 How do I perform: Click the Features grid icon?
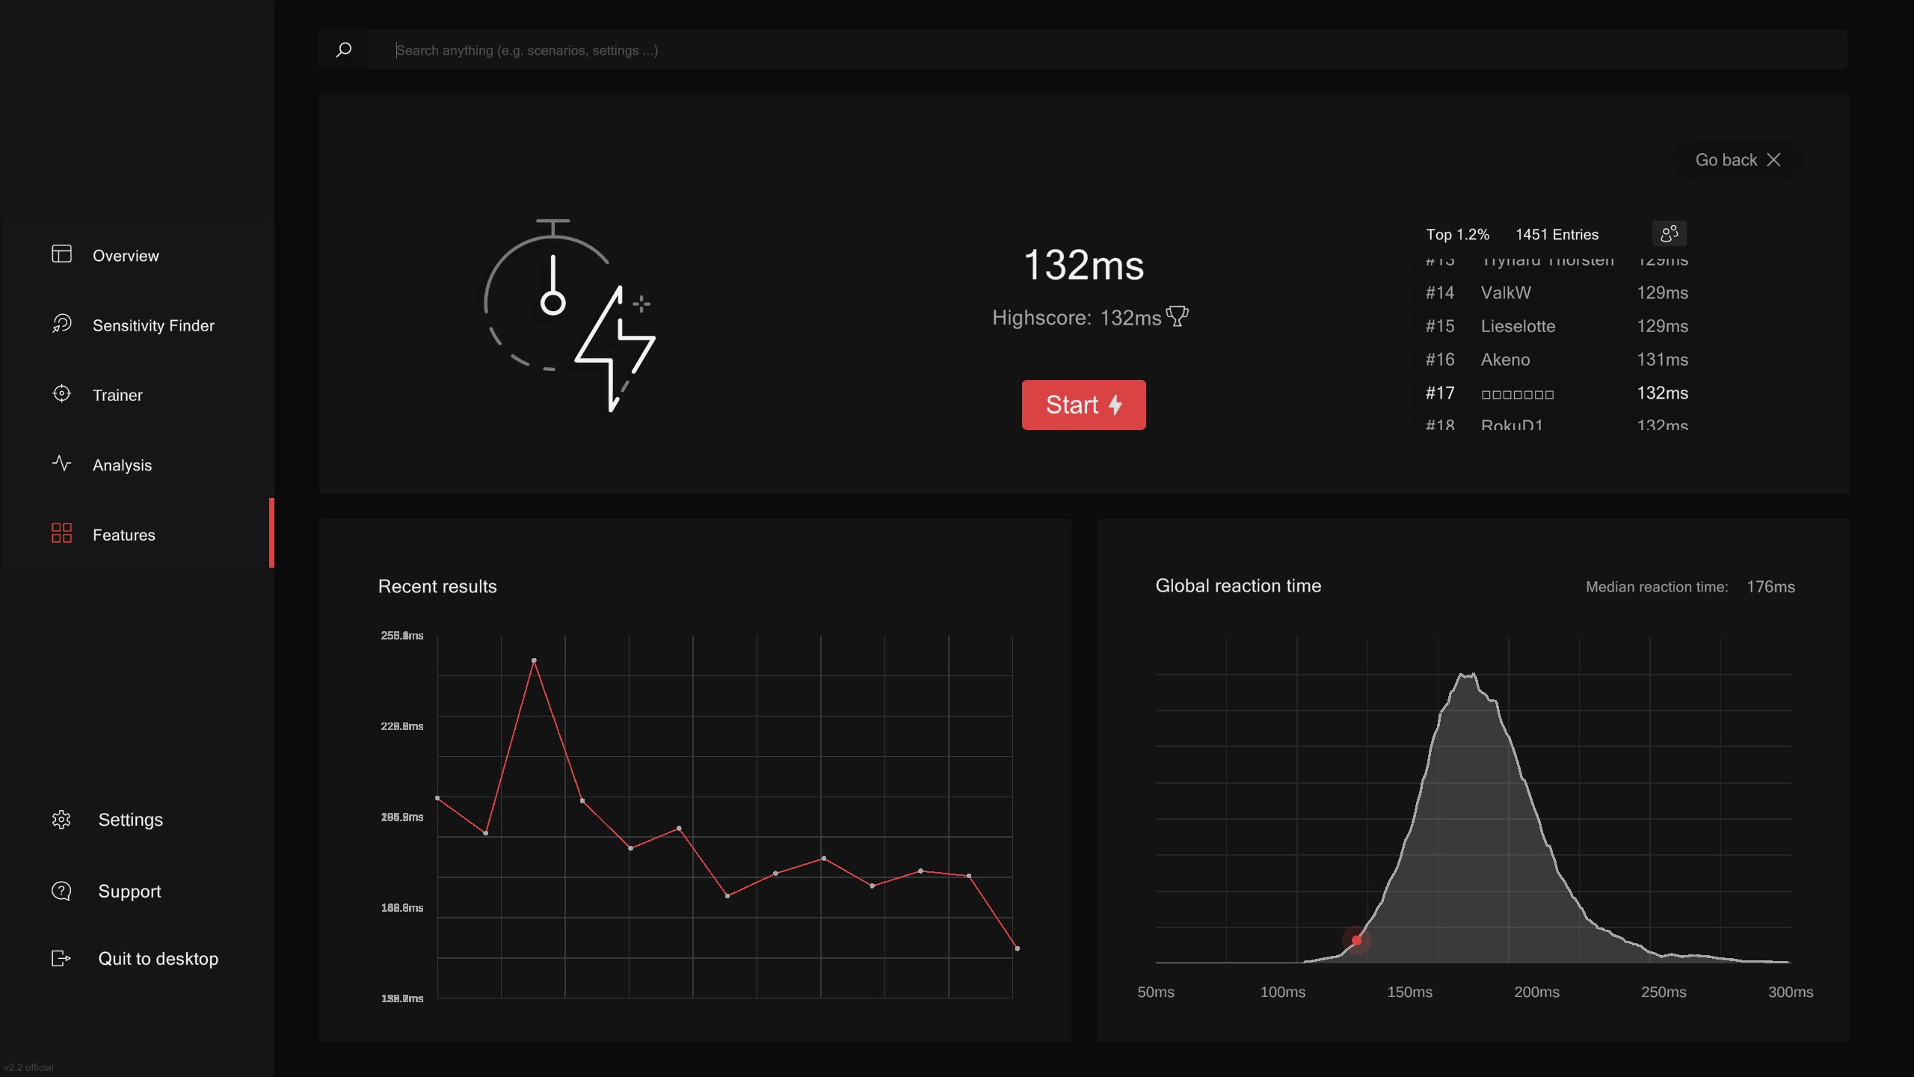tap(61, 533)
